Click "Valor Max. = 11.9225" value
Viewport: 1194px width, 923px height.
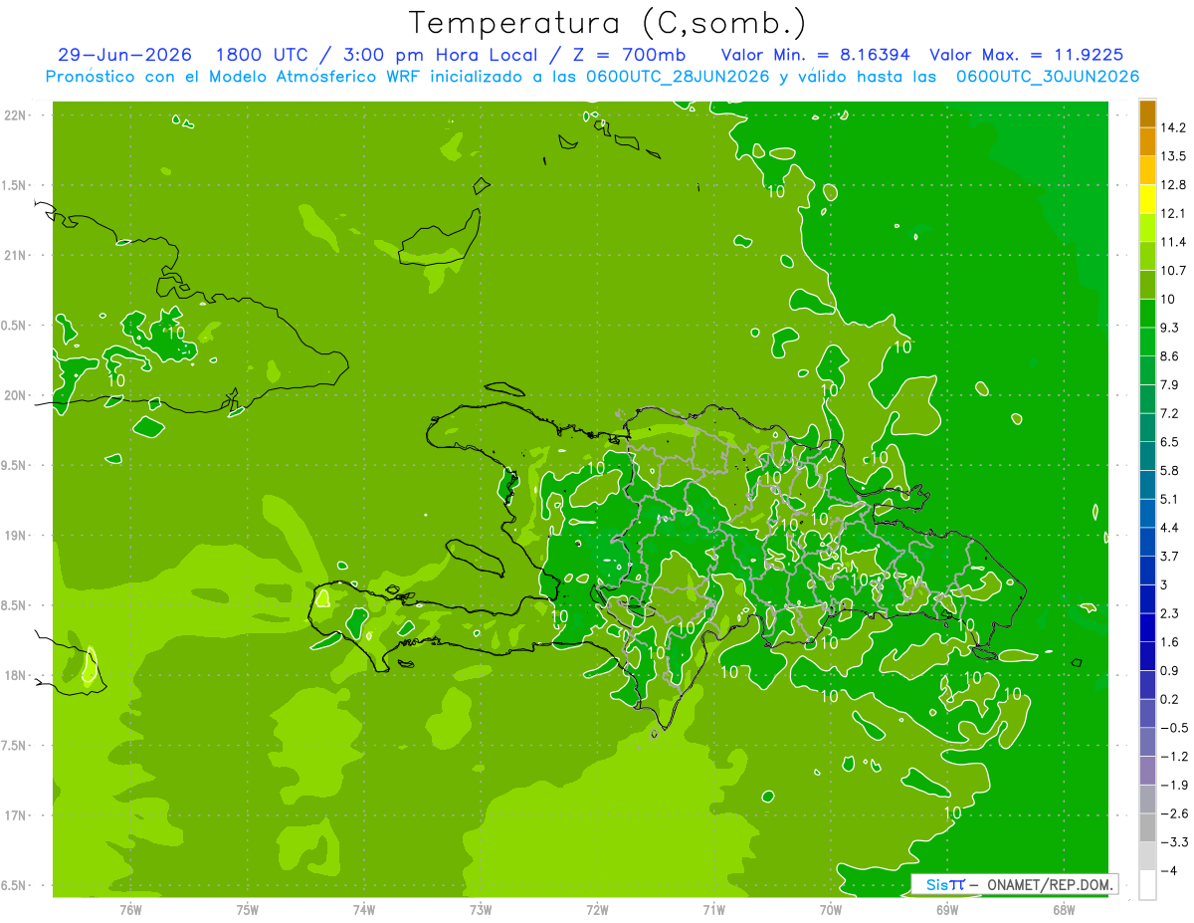pyautogui.click(x=1026, y=55)
